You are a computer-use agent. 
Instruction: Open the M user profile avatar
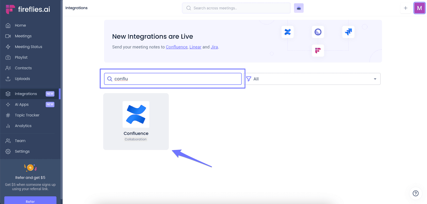coord(419,8)
